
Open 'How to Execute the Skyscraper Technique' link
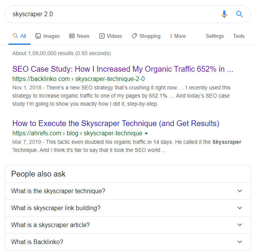coord(116,123)
